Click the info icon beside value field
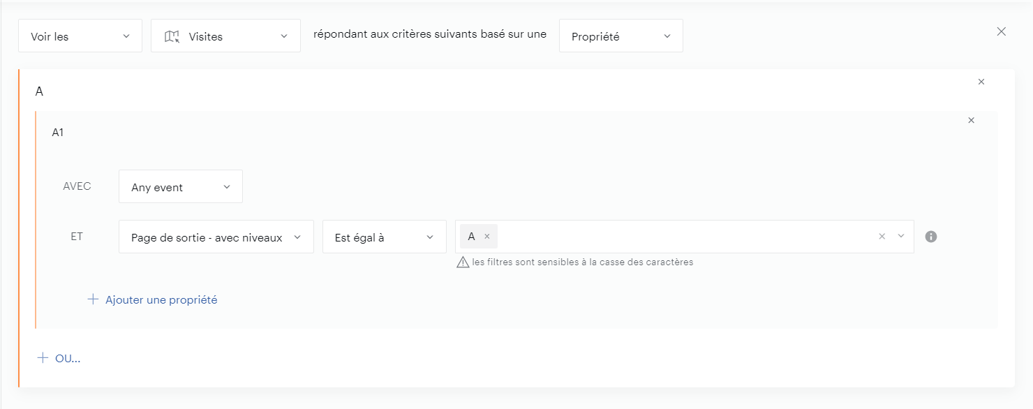Viewport: 1033px width, 409px height. (930, 237)
